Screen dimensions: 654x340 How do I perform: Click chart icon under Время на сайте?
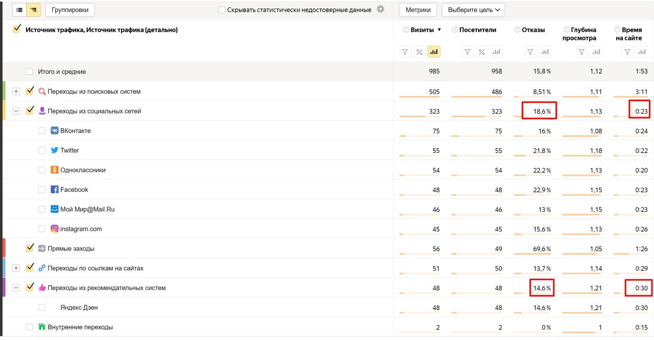coord(642,52)
